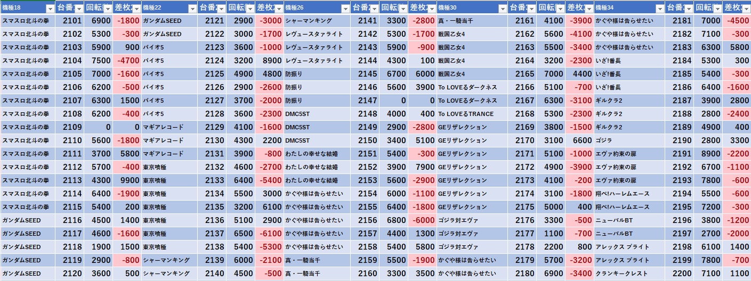
Task: Click シャーマンキング cell in row 2141
Action: pos(317,21)
